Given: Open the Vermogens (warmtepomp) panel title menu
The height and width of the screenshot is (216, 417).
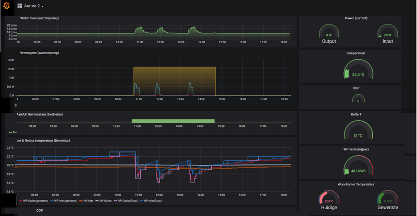Looking at the screenshot, I should point(40,53).
